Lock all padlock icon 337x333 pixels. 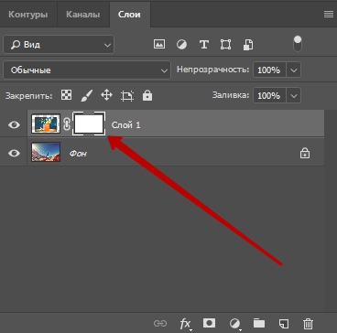coord(147,95)
